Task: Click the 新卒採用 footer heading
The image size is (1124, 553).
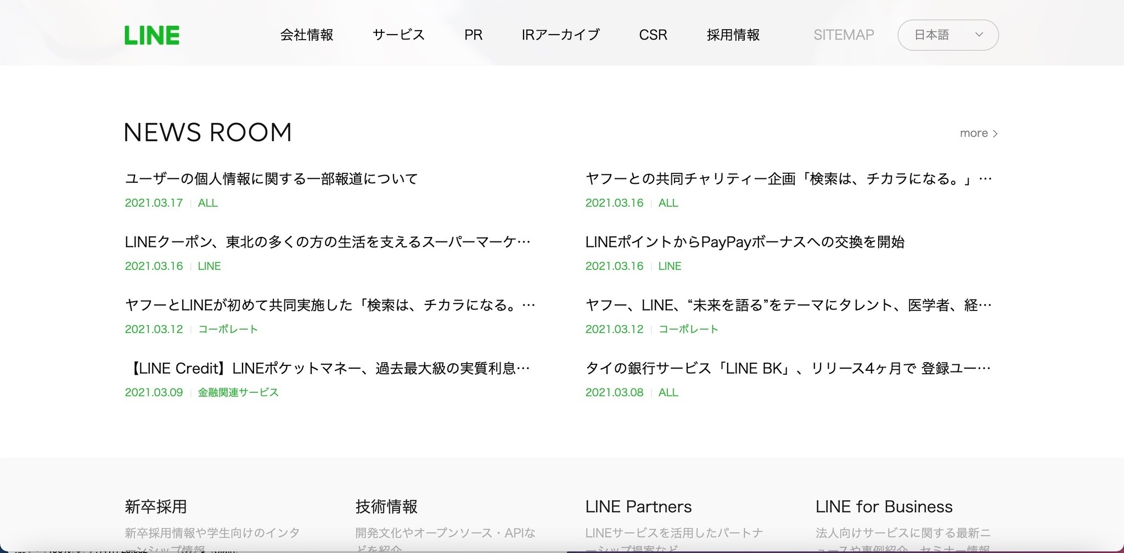Action: point(156,506)
